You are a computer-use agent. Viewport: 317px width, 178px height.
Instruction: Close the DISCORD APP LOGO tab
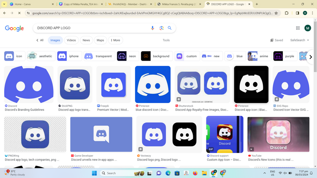[249, 4]
